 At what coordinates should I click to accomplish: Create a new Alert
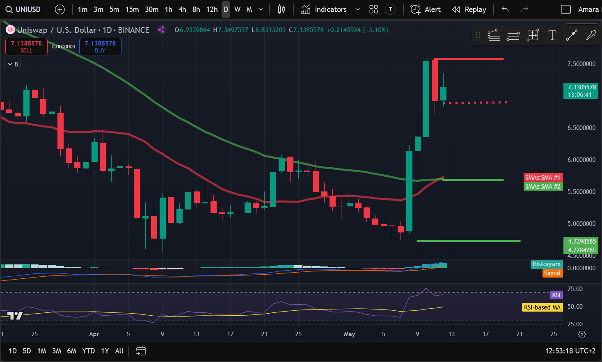point(426,9)
